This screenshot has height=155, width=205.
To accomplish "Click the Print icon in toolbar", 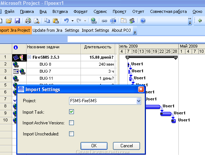I will pos(28,21).
